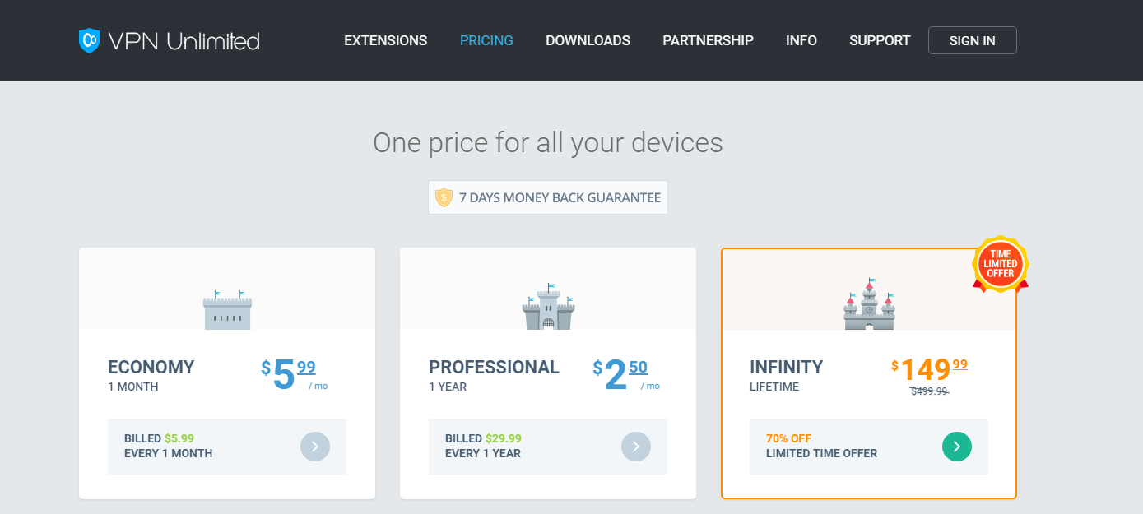
Task: Click the Time Limited Offer badge
Action: click(1001, 264)
